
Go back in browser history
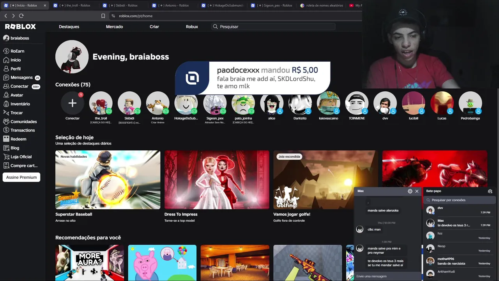(5, 16)
